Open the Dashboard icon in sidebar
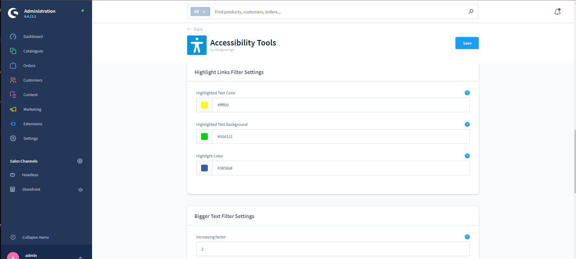 (x=13, y=36)
